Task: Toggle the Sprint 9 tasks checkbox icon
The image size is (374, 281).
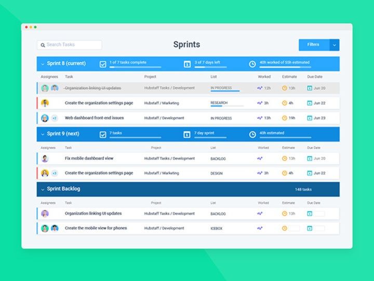Action: 103,135
